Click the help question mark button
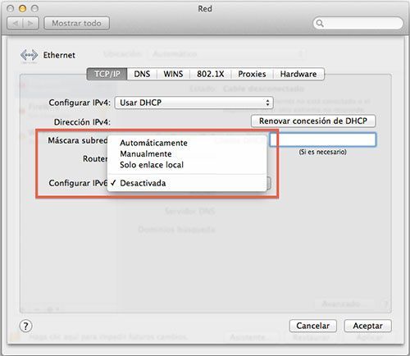410x356 pixels. tap(25, 326)
